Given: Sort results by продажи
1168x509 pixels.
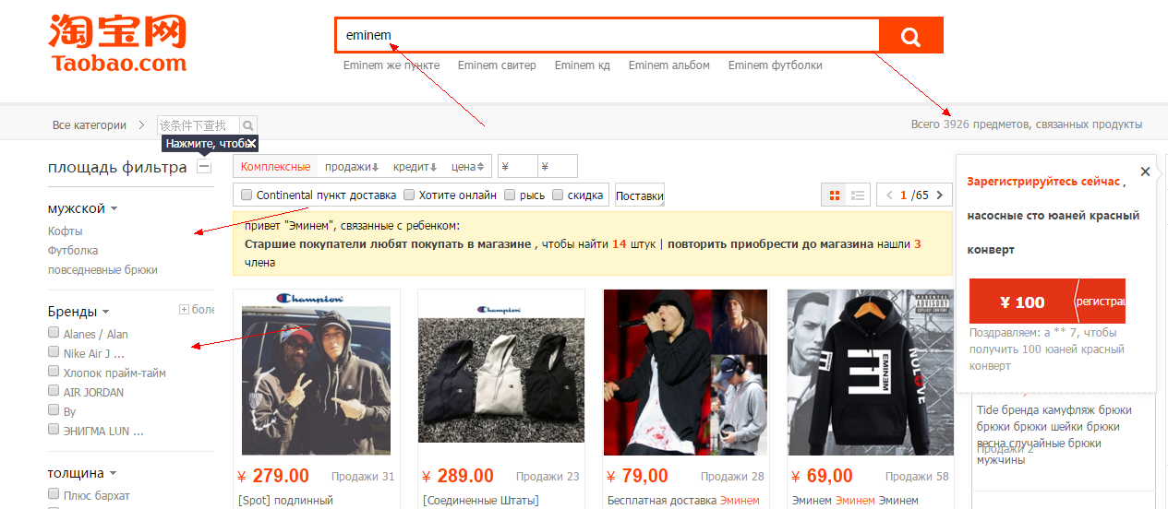Looking at the screenshot, I should [x=351, y=167].
